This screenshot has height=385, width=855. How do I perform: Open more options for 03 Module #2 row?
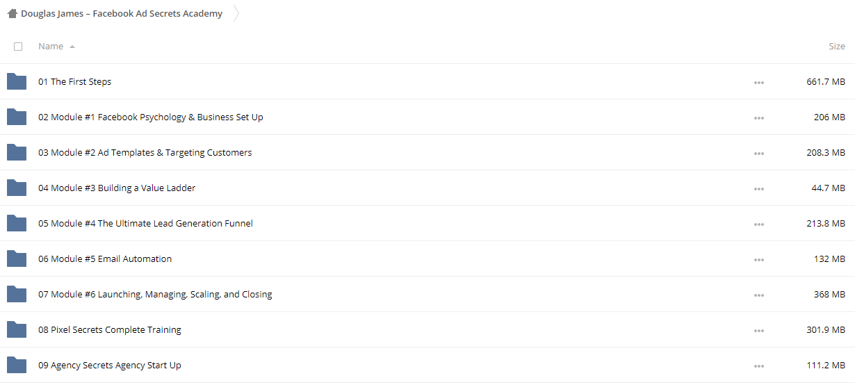tap(758, 153)
